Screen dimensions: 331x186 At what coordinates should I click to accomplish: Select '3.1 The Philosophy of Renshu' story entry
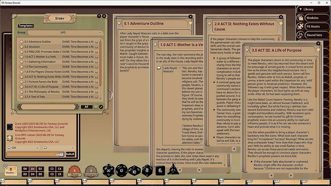42,92
